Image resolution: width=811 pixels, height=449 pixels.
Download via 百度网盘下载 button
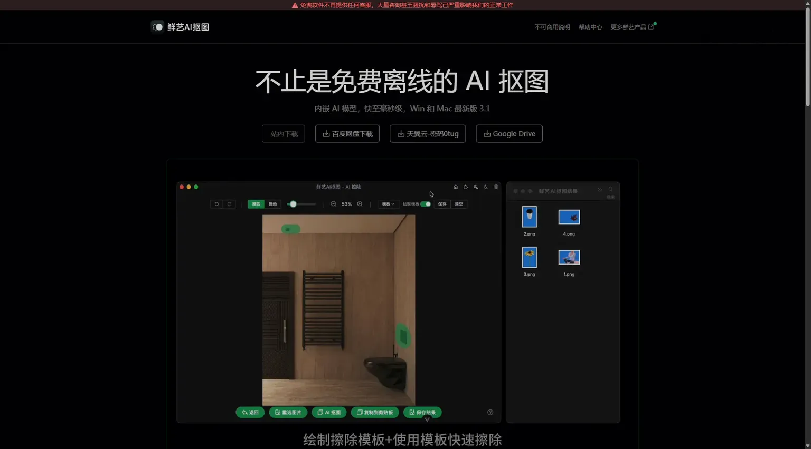(347, 134)
